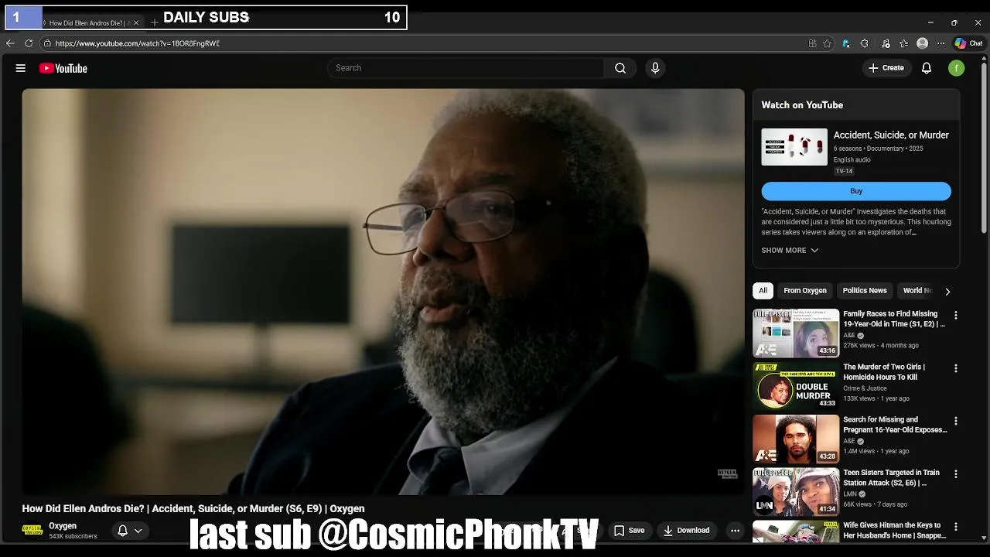Viewport: 990px width, 557px height.
Task: Click the Buy button for the series
Action: (x=856, y=191)
